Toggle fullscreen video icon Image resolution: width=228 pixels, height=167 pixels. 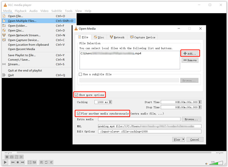tap(30, 162)
